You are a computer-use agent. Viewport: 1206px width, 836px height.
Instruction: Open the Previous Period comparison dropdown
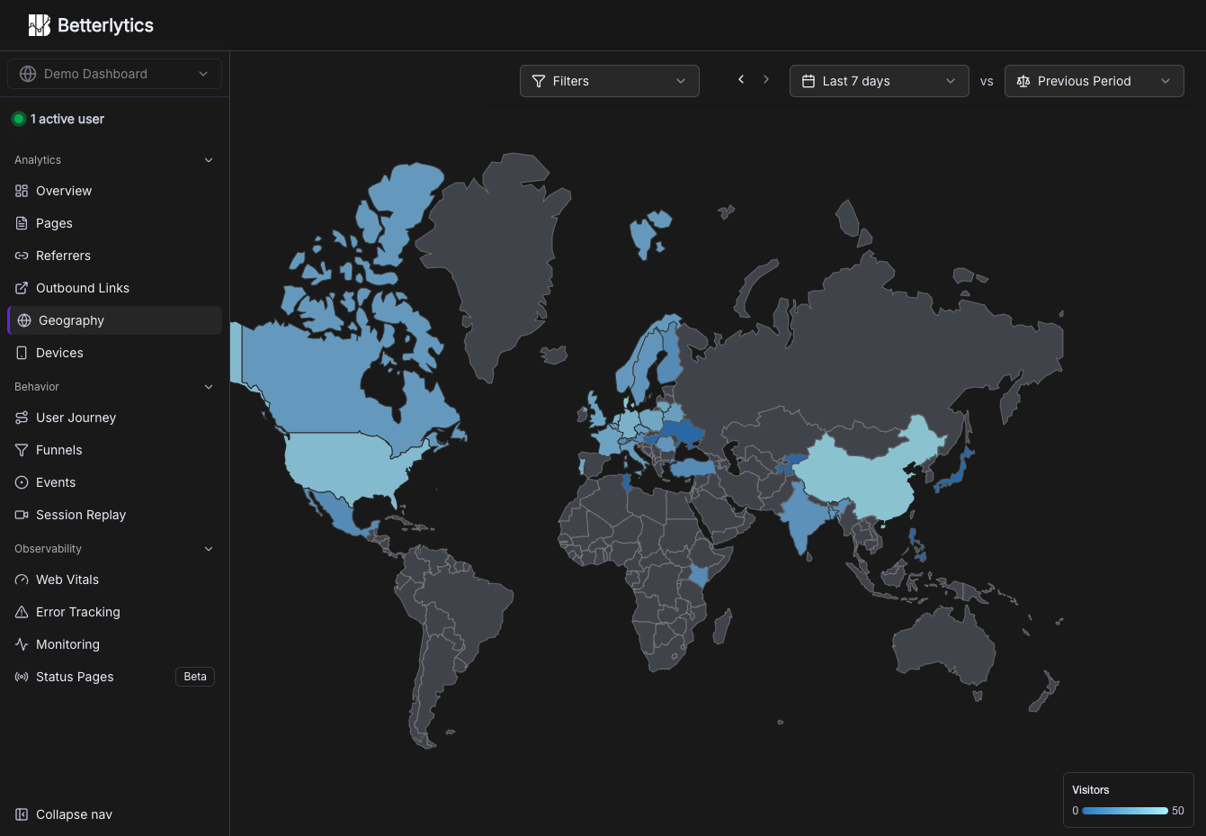point(1094,81)
